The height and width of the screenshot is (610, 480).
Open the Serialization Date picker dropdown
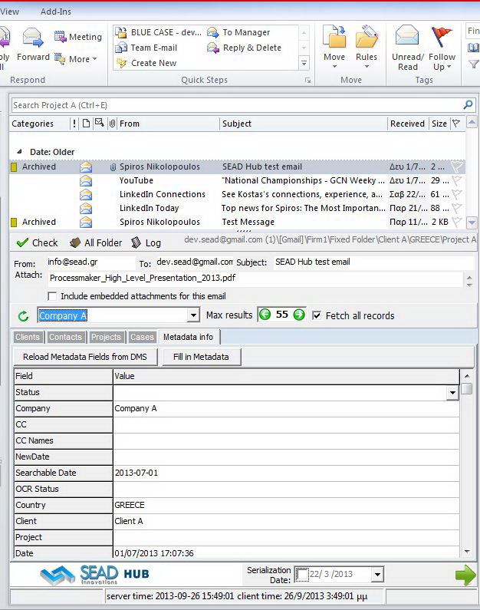click(x=376, y=574)
